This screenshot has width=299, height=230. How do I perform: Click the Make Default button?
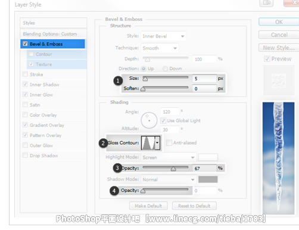pyautogui.click(x=148, y=206)
